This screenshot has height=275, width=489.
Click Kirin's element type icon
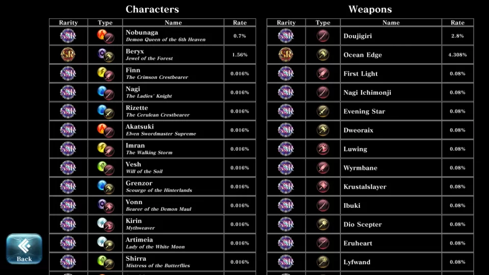pyautogui.click(x=105, y=224)
